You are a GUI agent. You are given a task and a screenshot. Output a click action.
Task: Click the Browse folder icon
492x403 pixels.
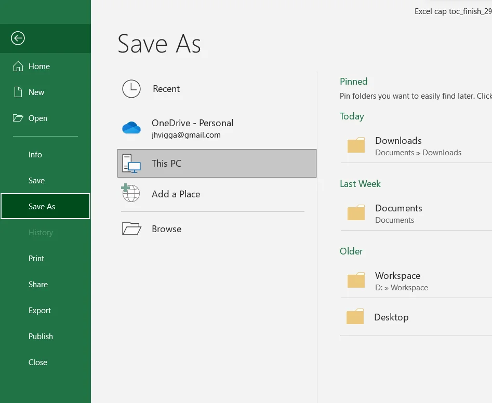(131, 229)
